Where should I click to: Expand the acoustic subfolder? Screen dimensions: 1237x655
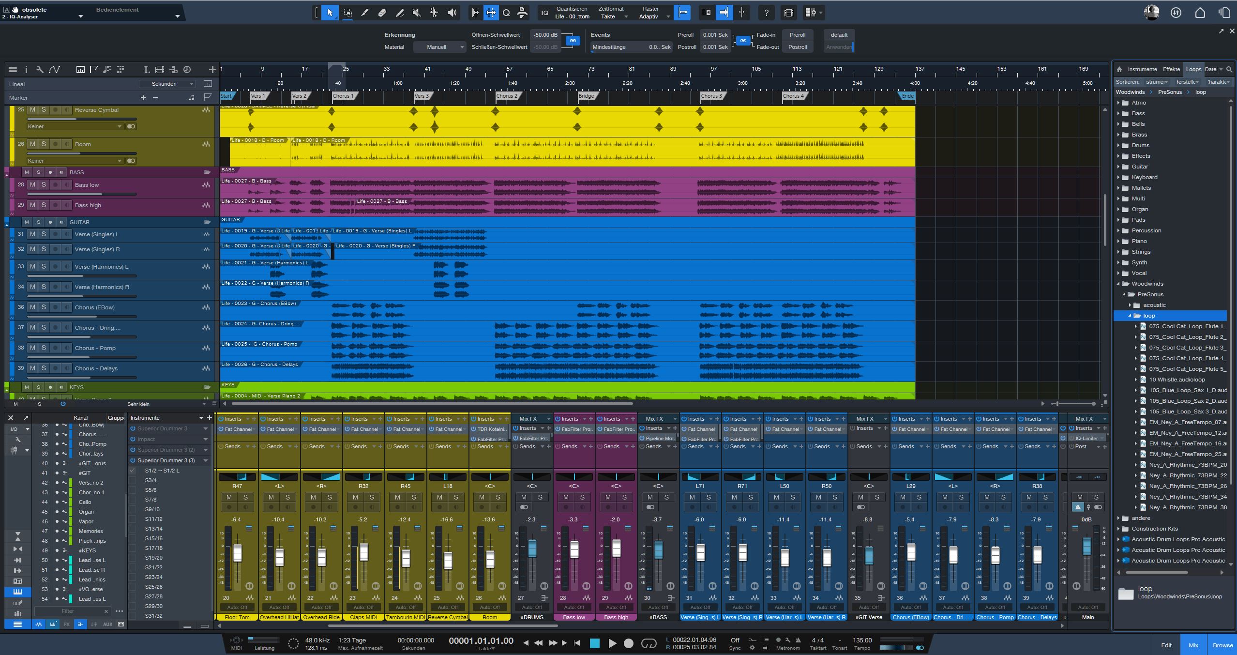1130,305
